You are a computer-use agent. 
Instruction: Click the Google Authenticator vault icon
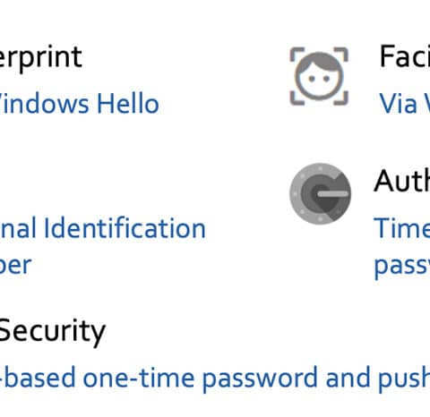click(320, 193)
